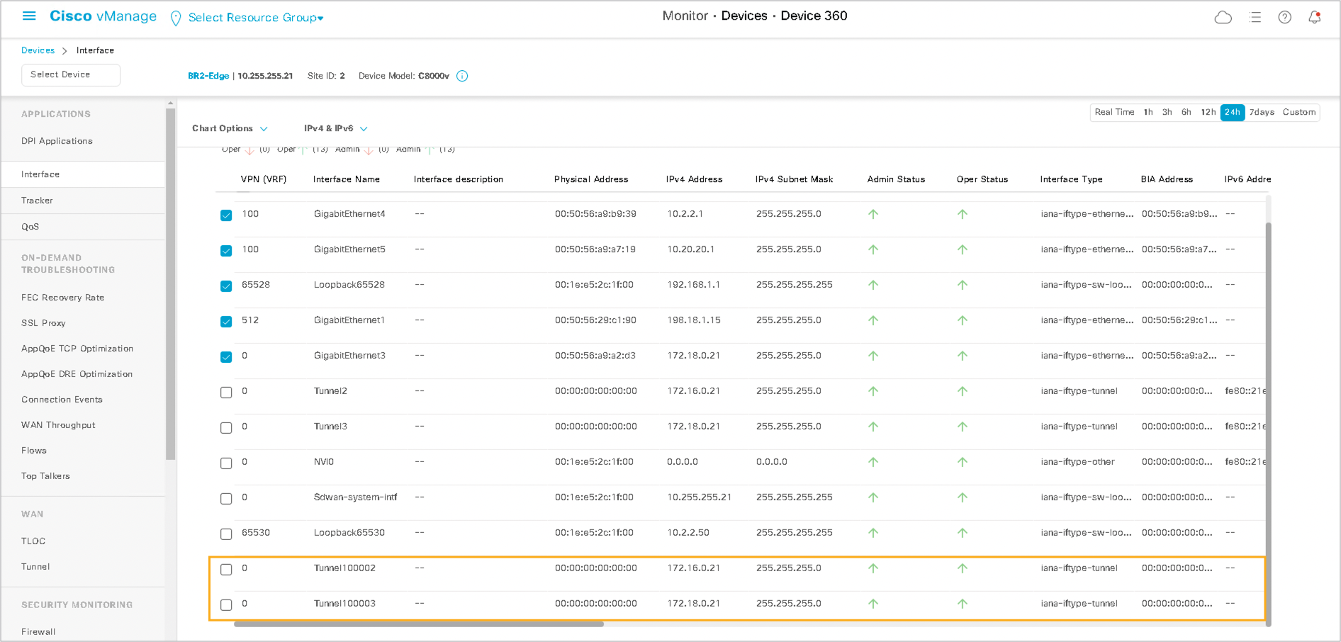Uncheck the Loopback65528 row checkbox
1341x642 pixels.
tap(226, 286)
